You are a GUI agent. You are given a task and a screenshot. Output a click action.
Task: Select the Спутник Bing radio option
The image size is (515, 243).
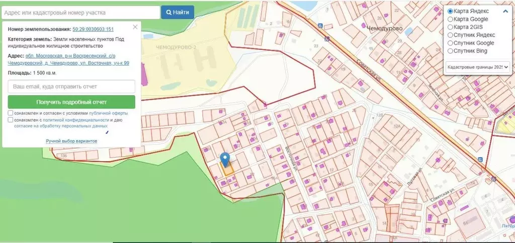coord(450,51)
